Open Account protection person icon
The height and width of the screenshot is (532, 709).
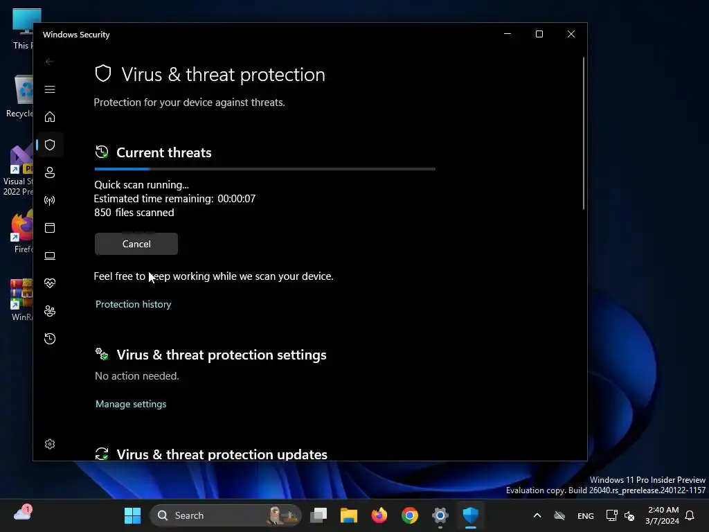pos(50,172)
